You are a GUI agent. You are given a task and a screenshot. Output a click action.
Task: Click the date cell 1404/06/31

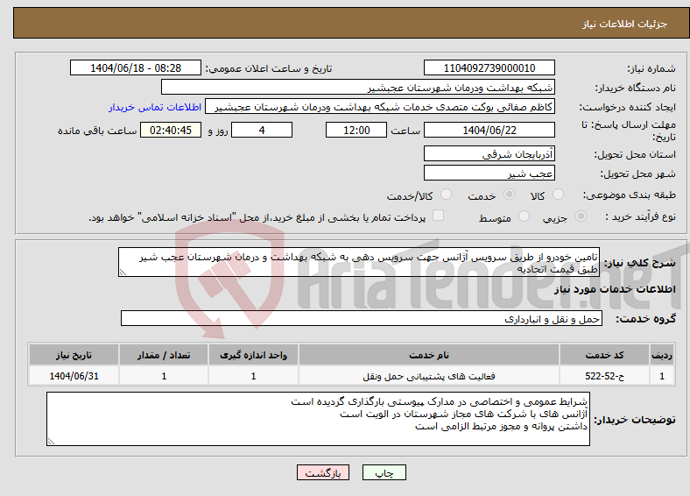coord(74,376)
